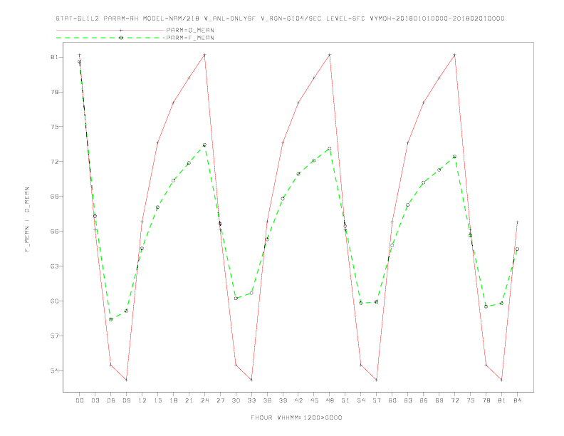Select red O_MEAN peak marker at hour 24
Screen dimensions: 564x436
204,55
